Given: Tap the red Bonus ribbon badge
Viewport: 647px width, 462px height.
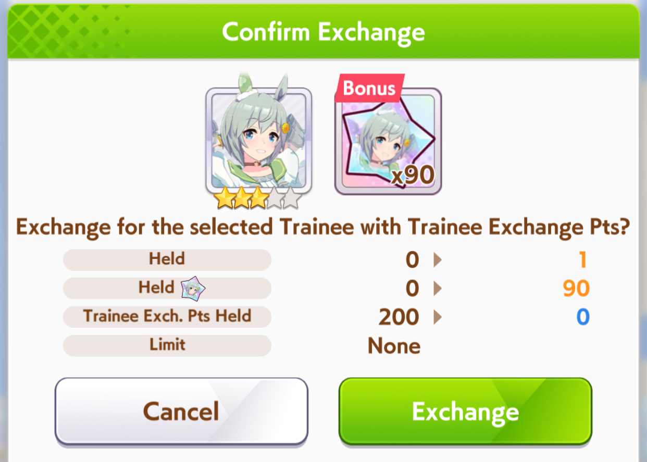Looking at the screenshot, I should click(x=369, y=89).
